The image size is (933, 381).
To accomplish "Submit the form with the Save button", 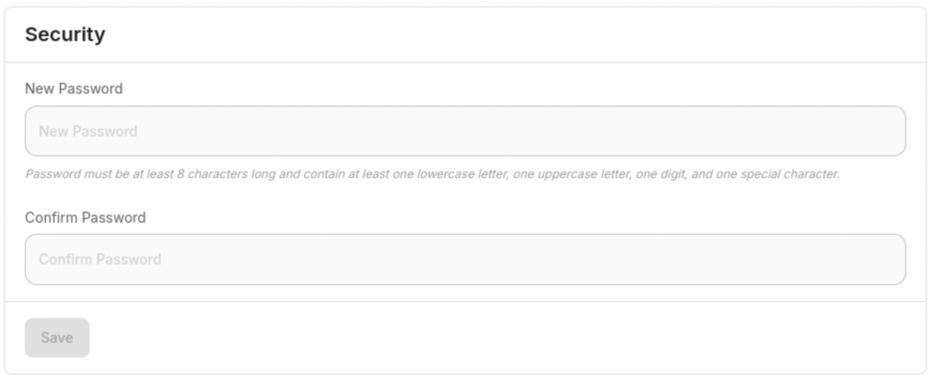I will 57,337.
